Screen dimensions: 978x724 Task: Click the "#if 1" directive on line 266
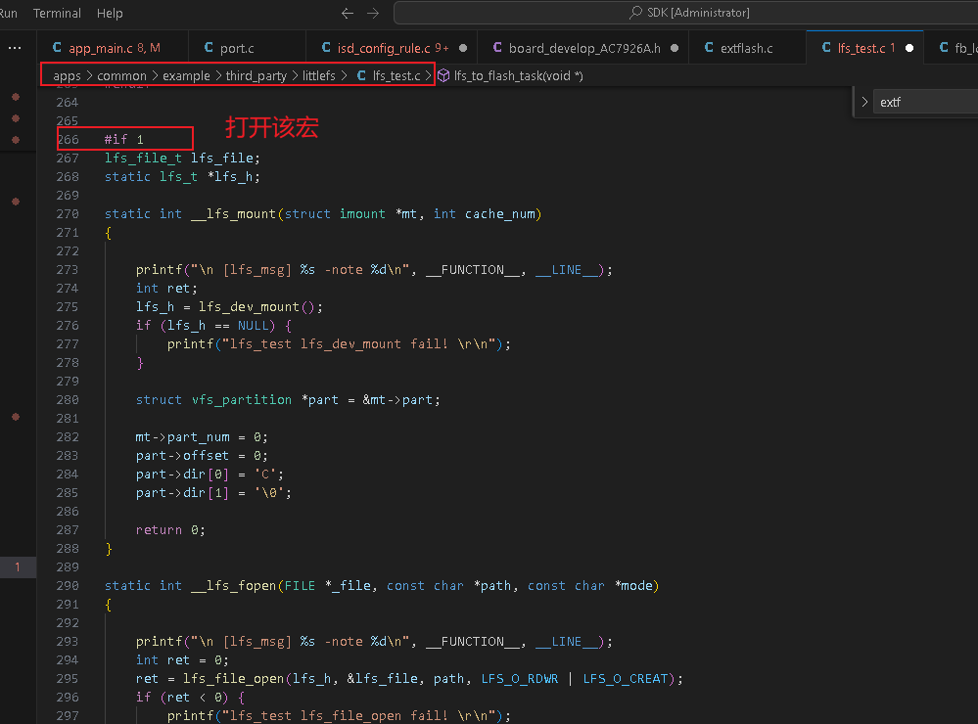pos(124,139)
